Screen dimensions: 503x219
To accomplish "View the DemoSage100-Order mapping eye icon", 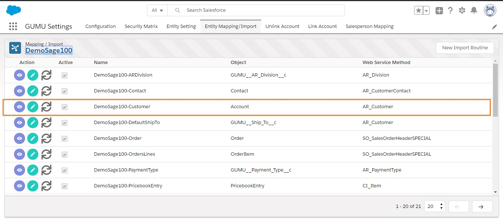I will 20,138.
